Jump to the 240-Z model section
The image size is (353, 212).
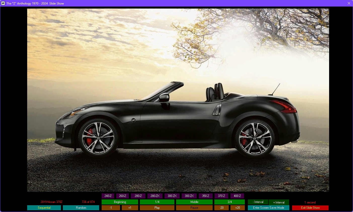pyautogui.click(x=108, y=196)
